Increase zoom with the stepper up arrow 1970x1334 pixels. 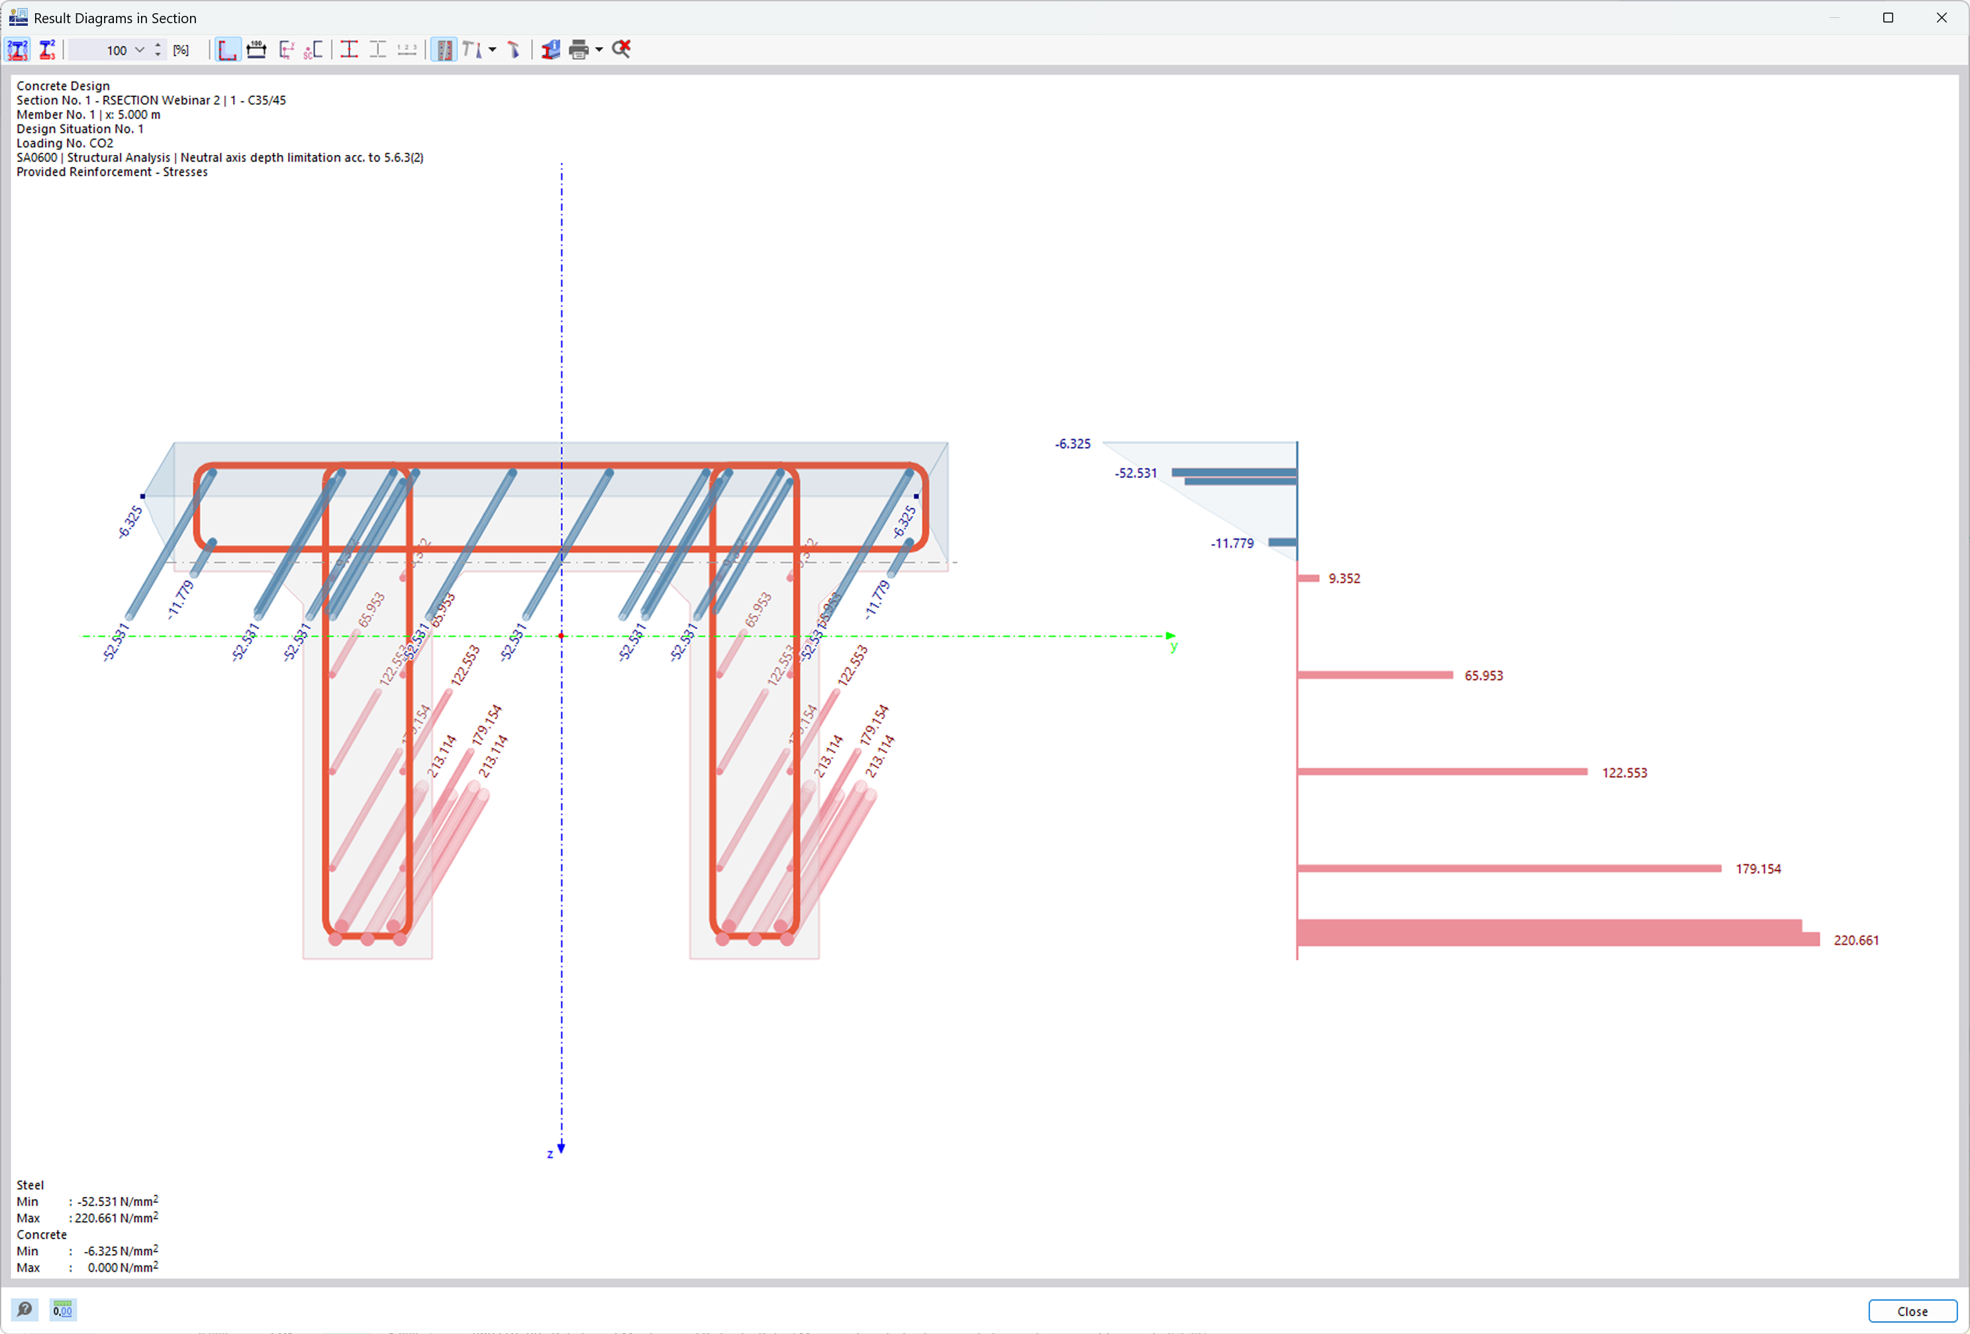[x=158, y=46]
